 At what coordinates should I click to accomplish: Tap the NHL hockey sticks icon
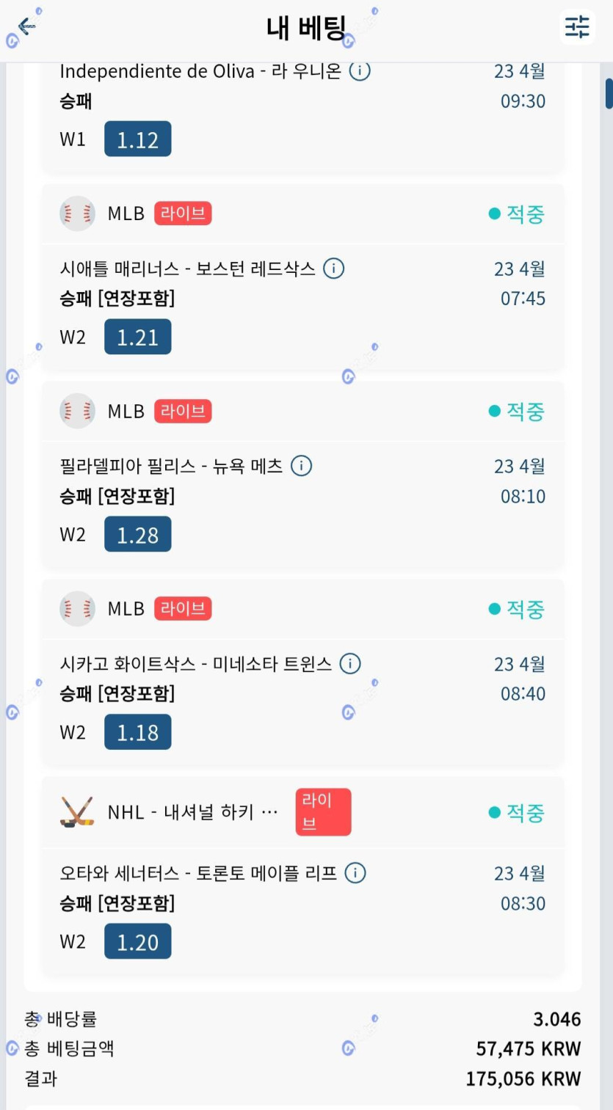(77, 812)
